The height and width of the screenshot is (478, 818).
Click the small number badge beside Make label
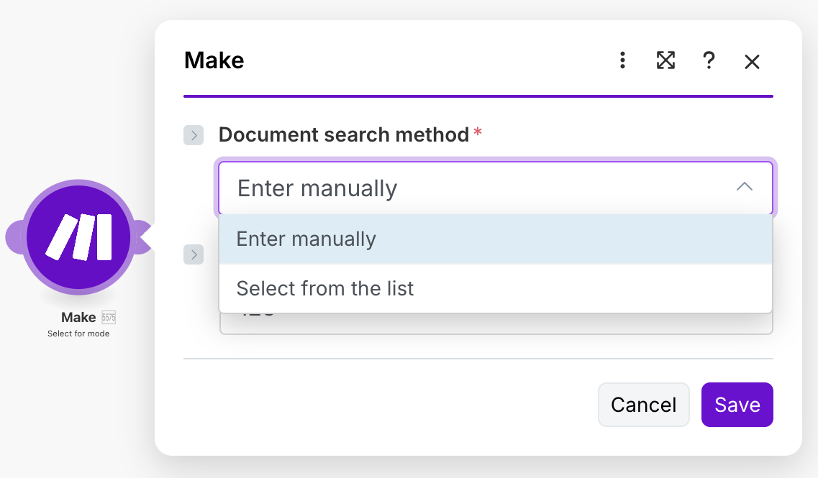(x=109, y=317)
